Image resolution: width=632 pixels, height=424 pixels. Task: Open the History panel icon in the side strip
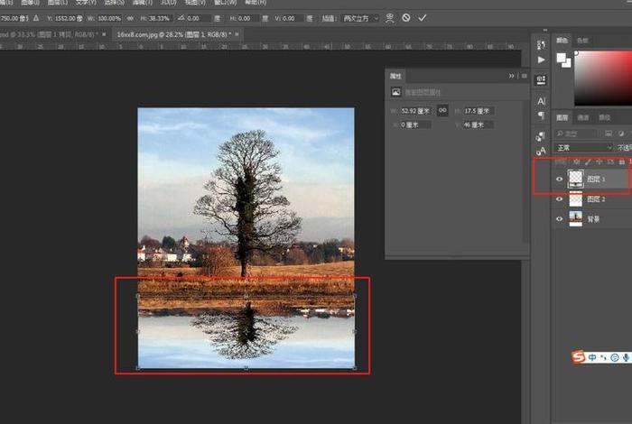[x=541, y=45]
